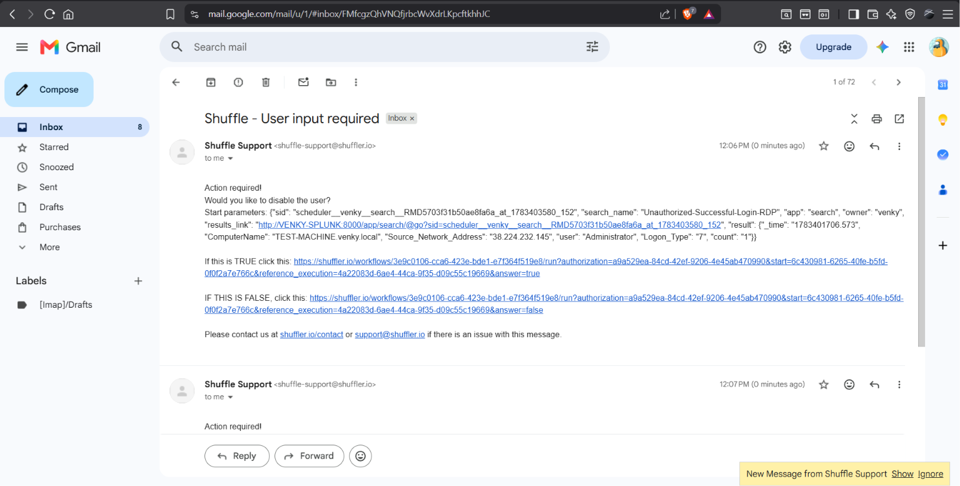Open Google Contacts side panel

[x=942, y=190]
